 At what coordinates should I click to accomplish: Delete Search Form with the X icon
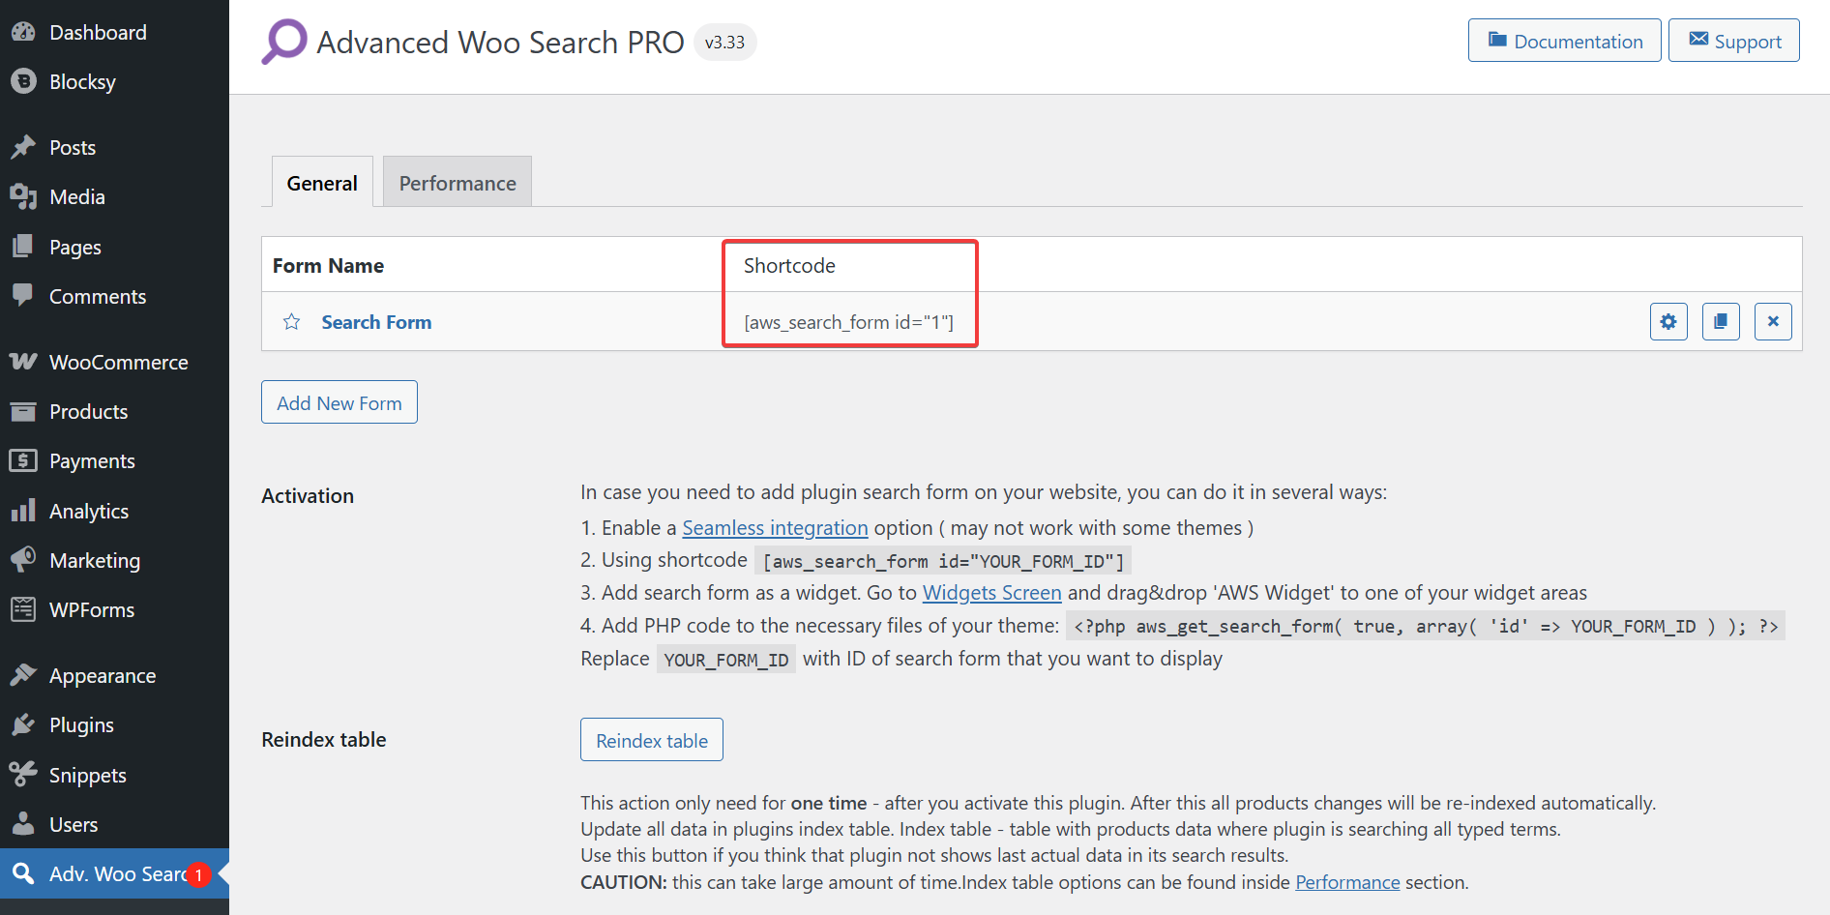1773,321
